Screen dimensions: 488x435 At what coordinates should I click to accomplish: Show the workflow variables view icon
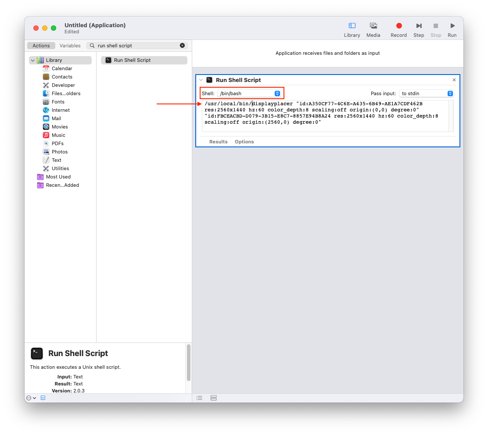[213, 398]
